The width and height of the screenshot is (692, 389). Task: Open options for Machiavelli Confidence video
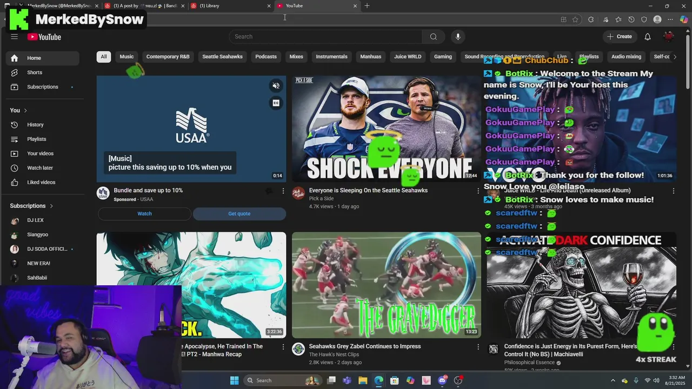(x=673, y=347)
